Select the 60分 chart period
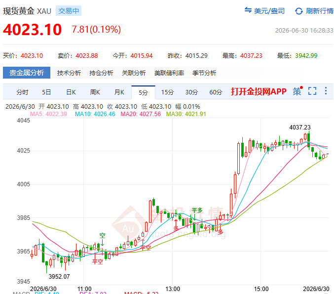334x294 pixels. 216,92
